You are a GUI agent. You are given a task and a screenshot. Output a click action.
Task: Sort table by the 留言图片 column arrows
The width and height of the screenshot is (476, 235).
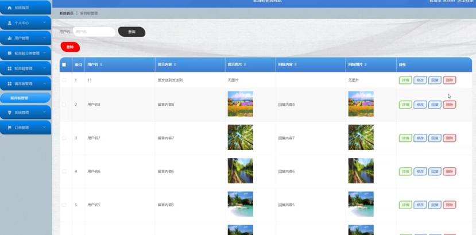click(x=245, y=65)
